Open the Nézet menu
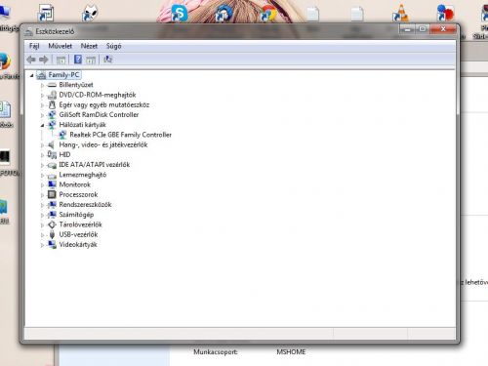Viewport: 488px width, 366px height. point(89,46)
